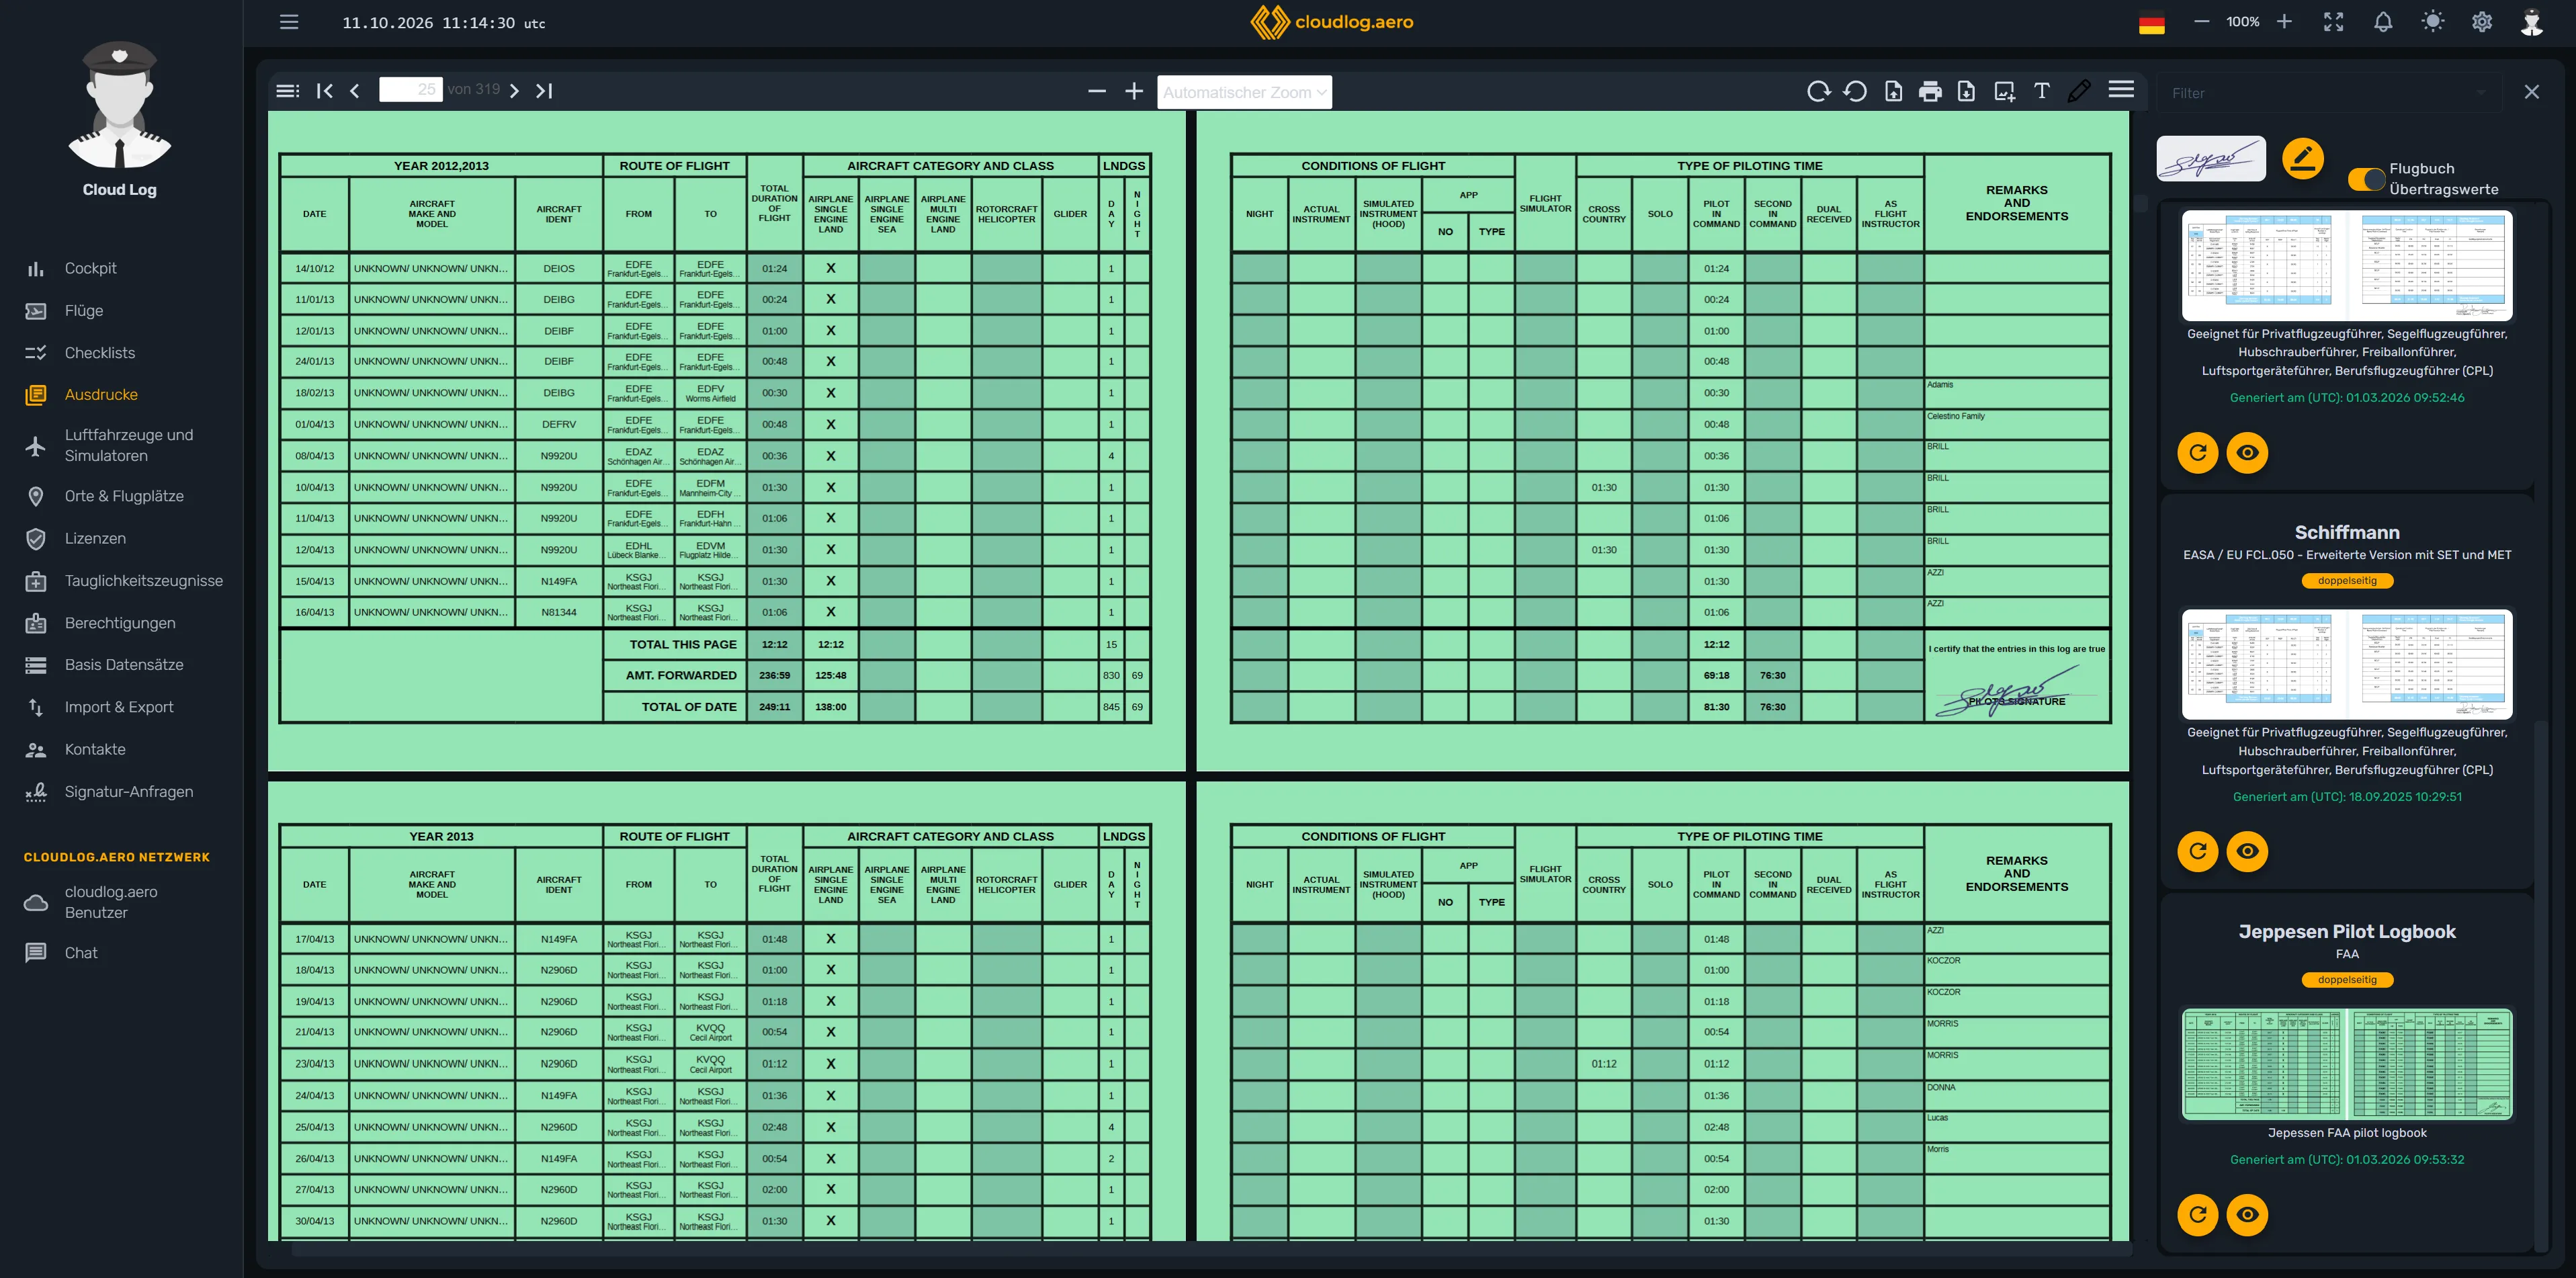Rotate the document clockwise

(1819, 91)
